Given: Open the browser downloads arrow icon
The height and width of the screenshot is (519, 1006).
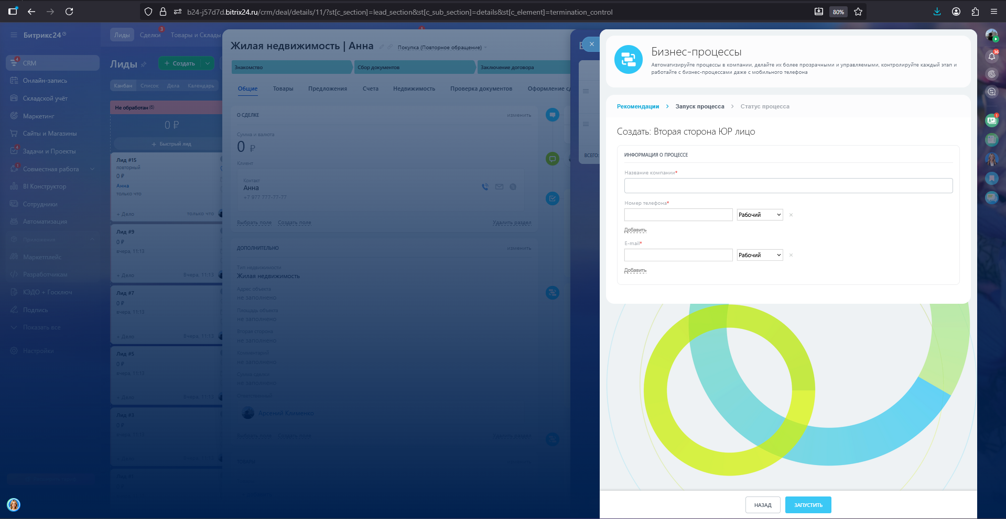Looking at the screenshot, I should pos(937,12).
